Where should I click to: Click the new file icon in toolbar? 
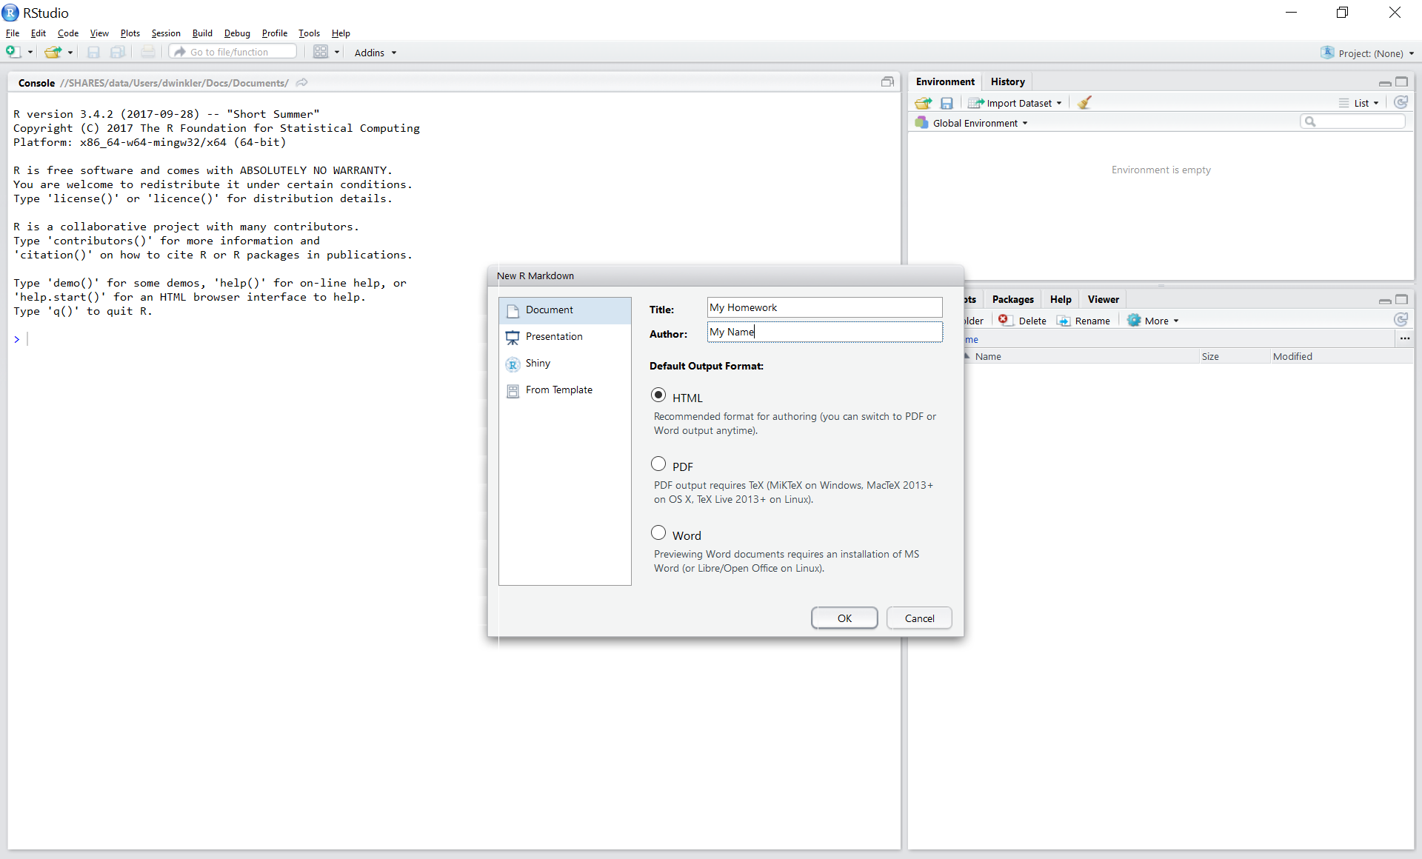[13, 52]
